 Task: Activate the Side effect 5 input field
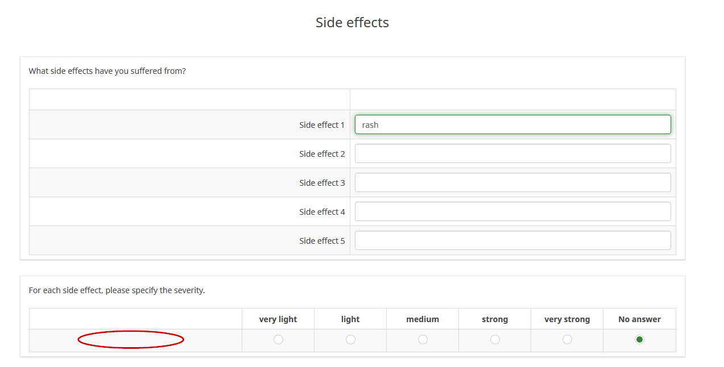tap(512, 240)
